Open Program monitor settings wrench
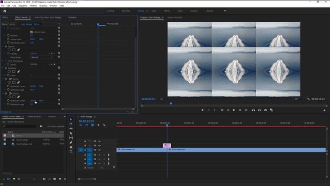Image resolution: width=330 pixels, height=186 pixels. pos(308,99)
